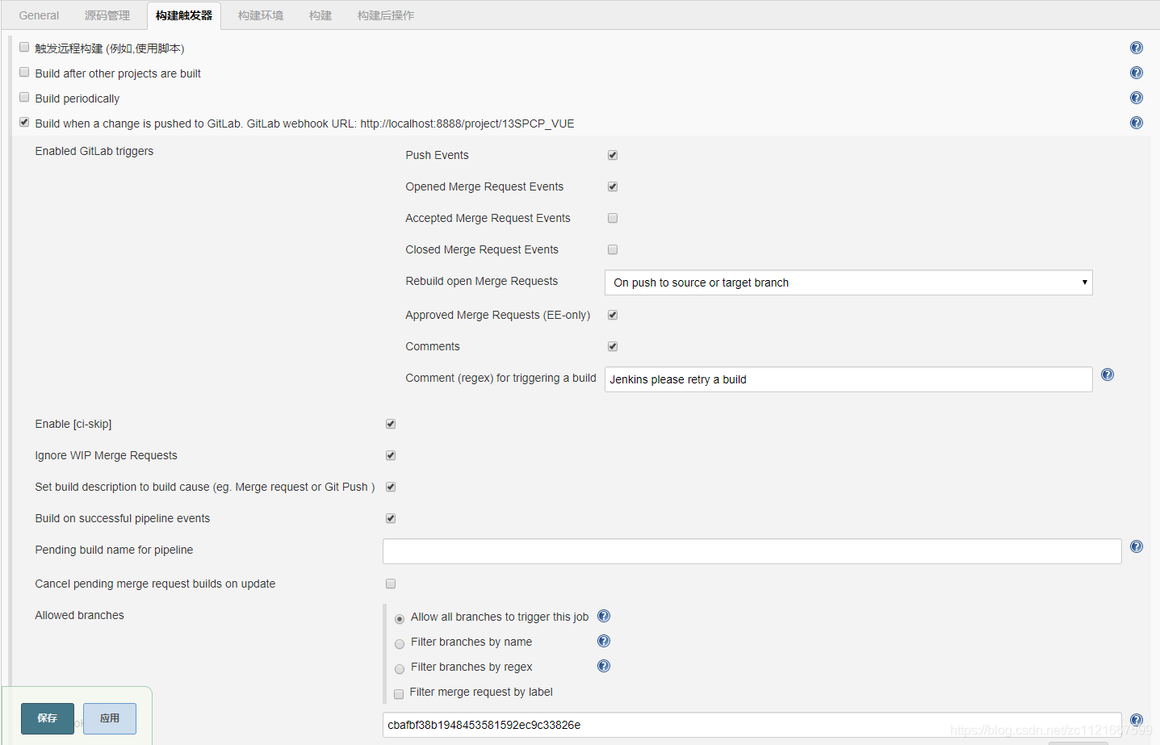Image resolution: width=1160 pixels, height=745 pixels.
Task: Switch to the General tab
Action: click(39, 15)
